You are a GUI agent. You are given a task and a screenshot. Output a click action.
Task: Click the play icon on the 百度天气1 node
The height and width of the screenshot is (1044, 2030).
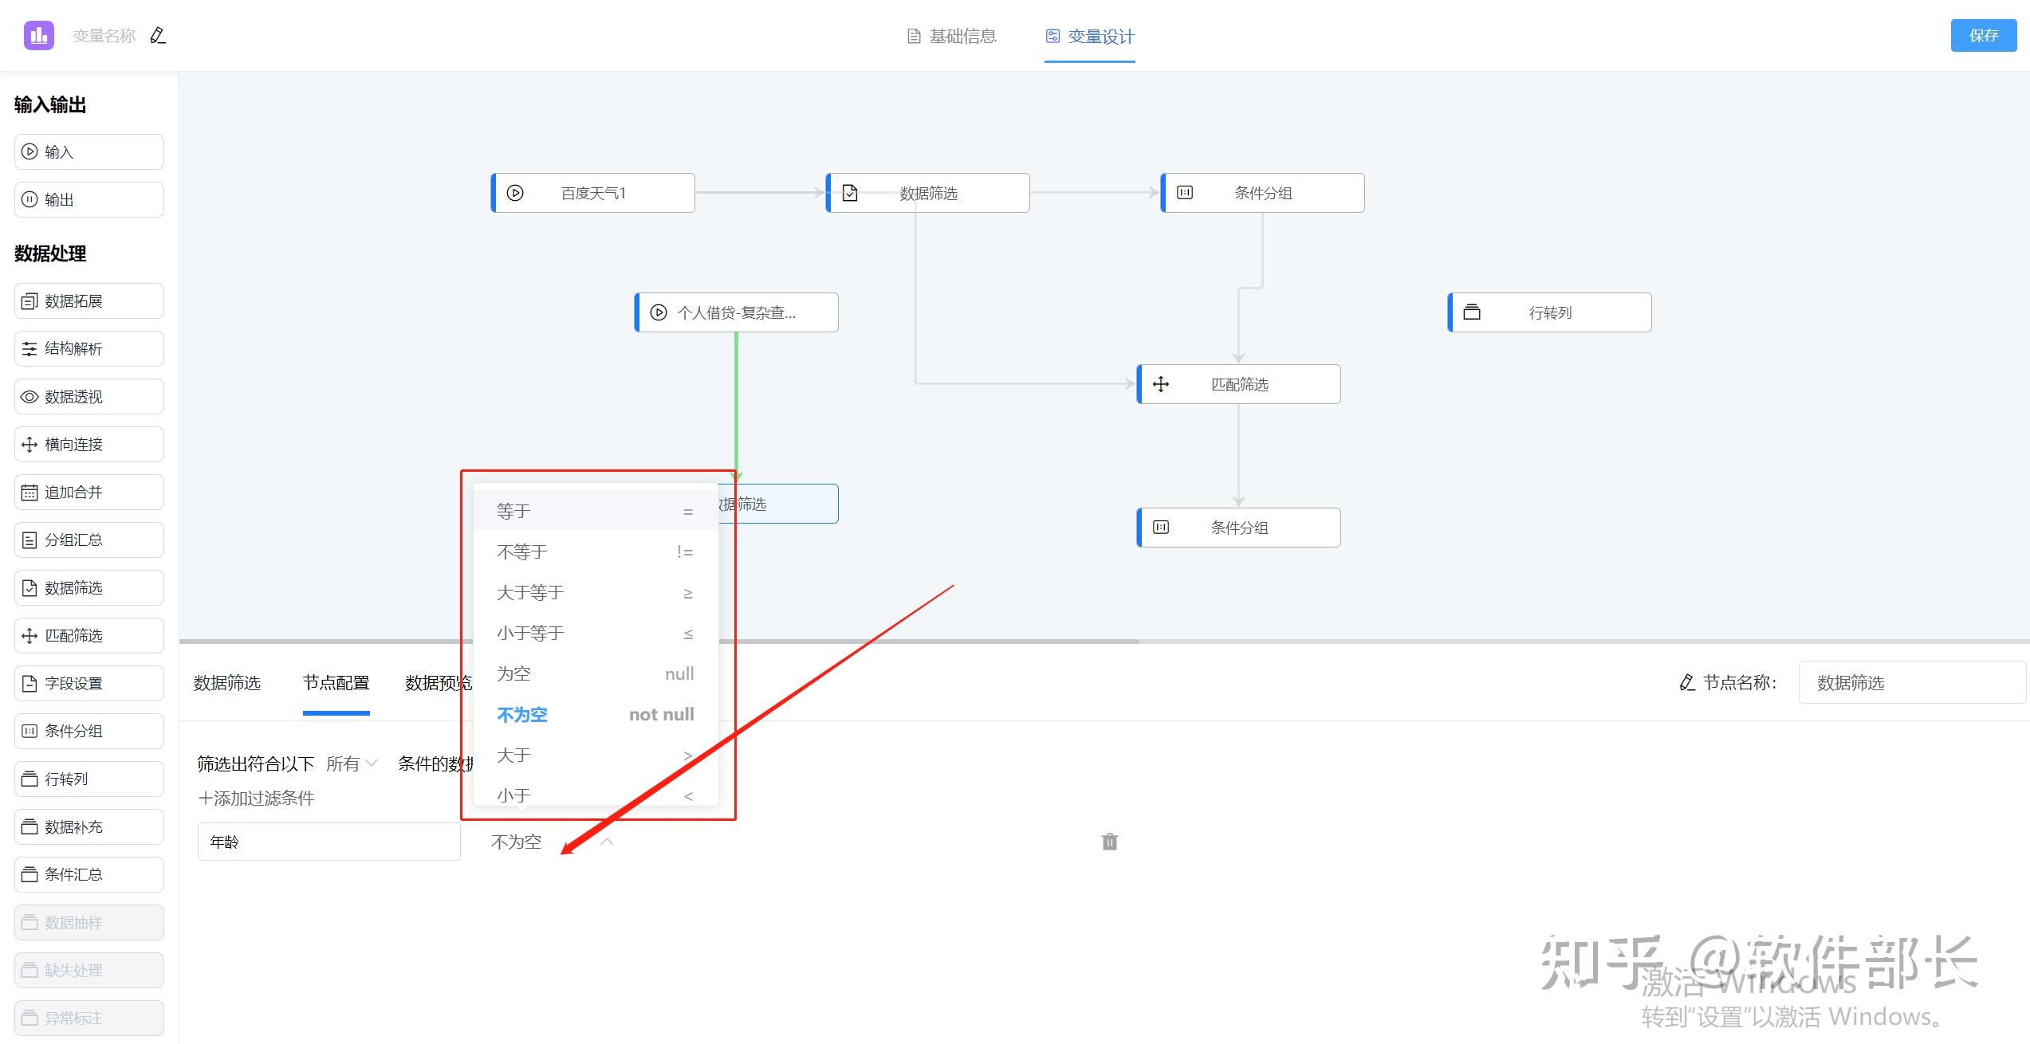515,193
